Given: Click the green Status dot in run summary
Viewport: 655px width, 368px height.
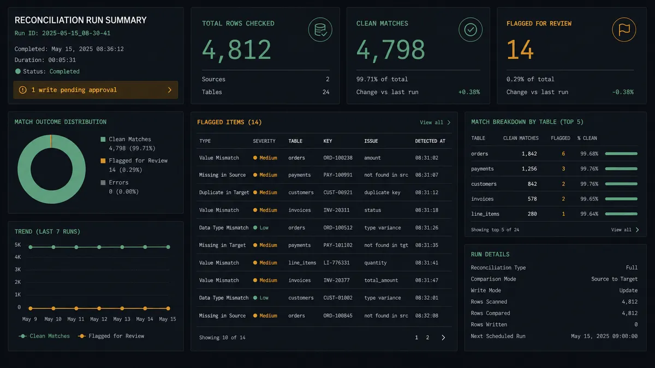Looking at the screenshot, I should tap(17, 71).
